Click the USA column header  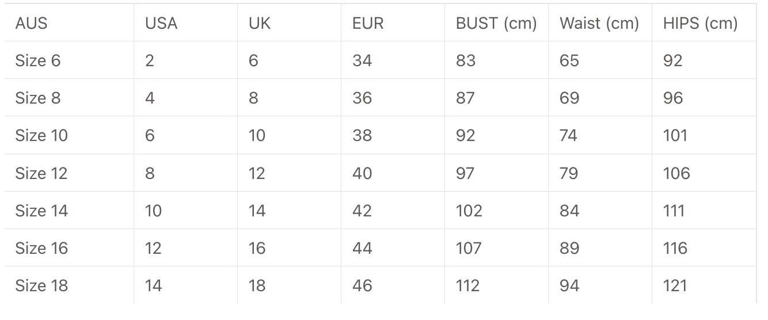pyautogui.click(x=161, y=24)
